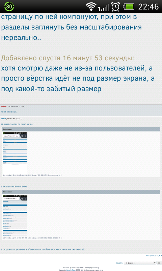Screen dimensions: 162x271
Task: Click the OK button next to forum dropdown
Action: click(159, 263)
